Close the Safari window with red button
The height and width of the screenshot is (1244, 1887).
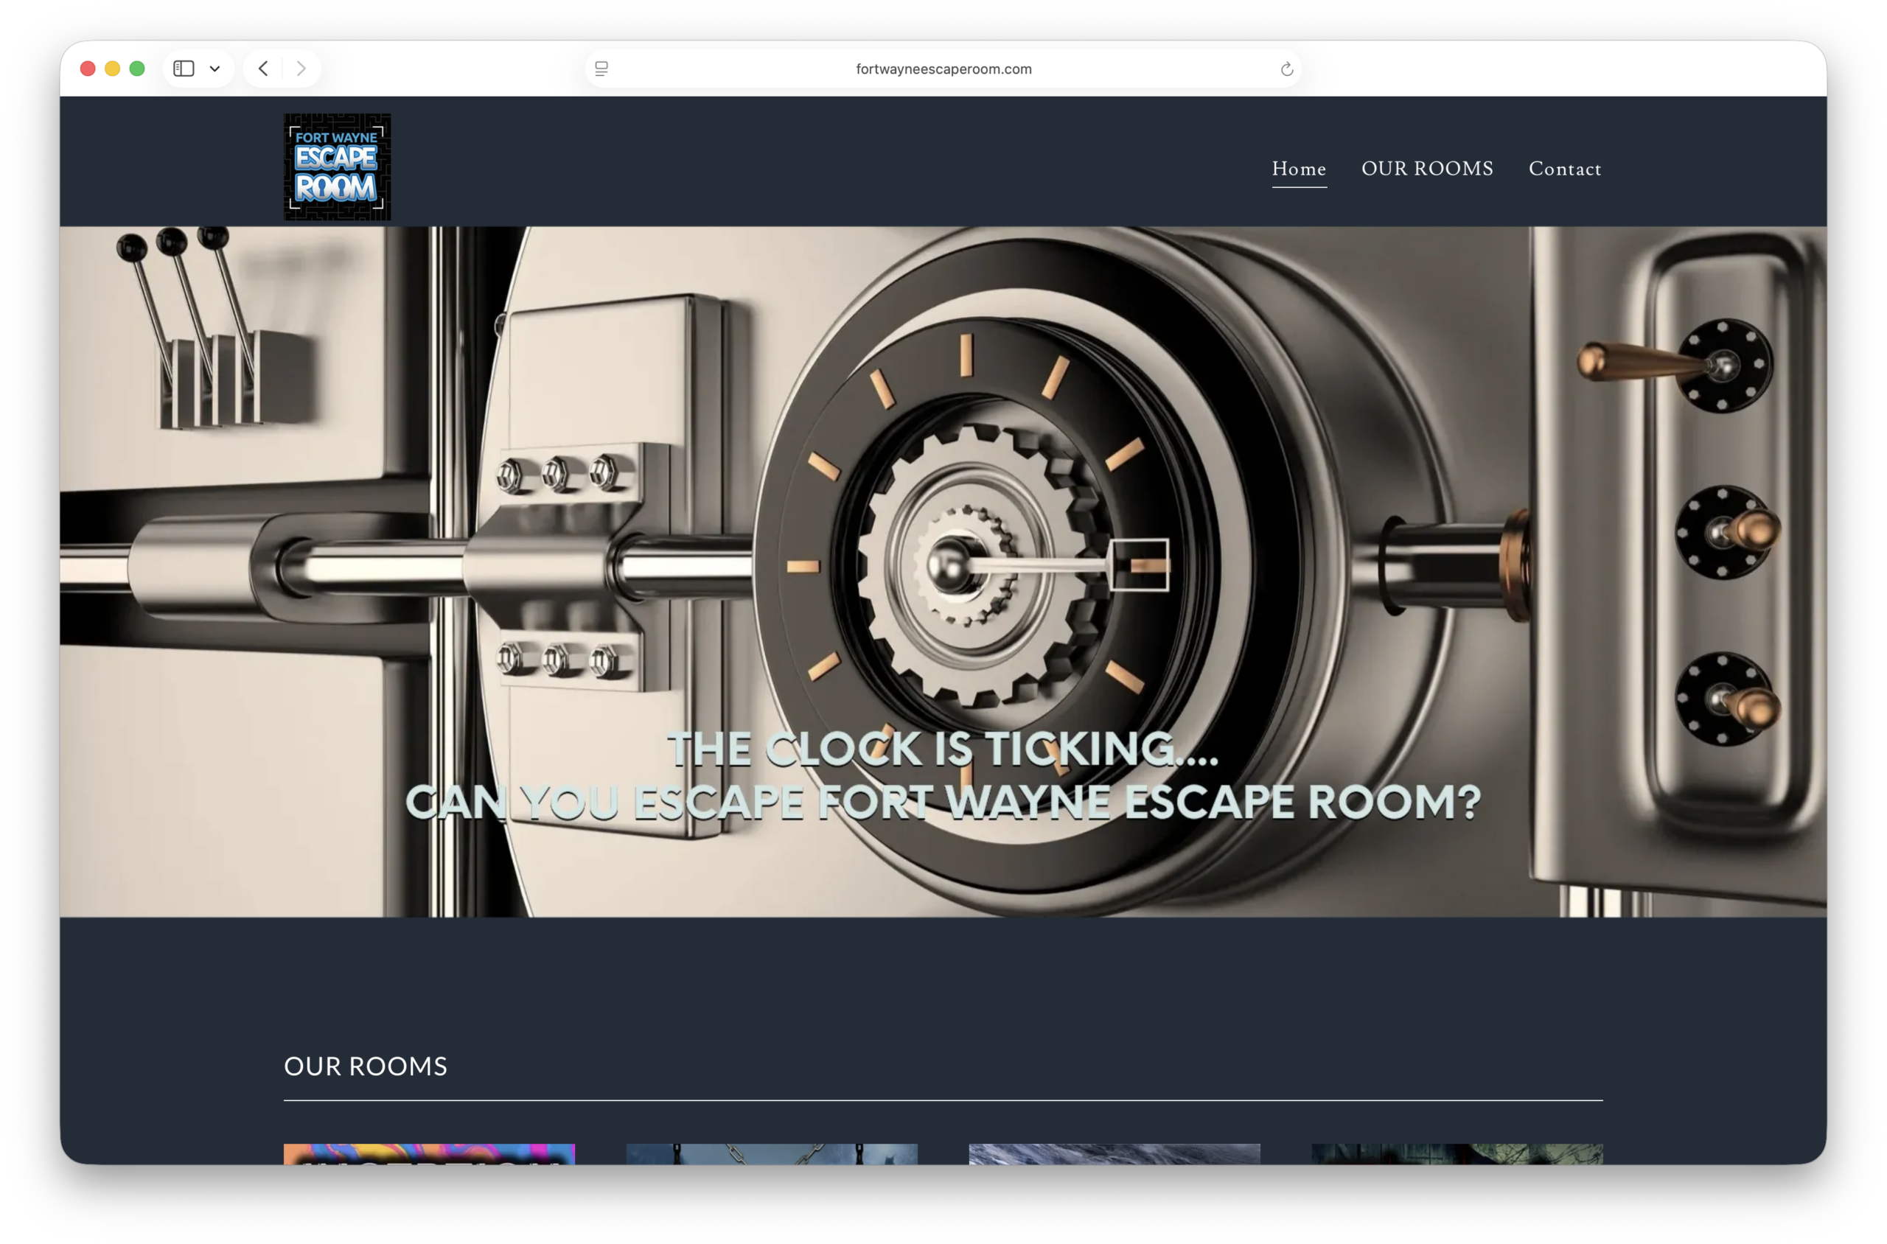[x=88, y=69]
